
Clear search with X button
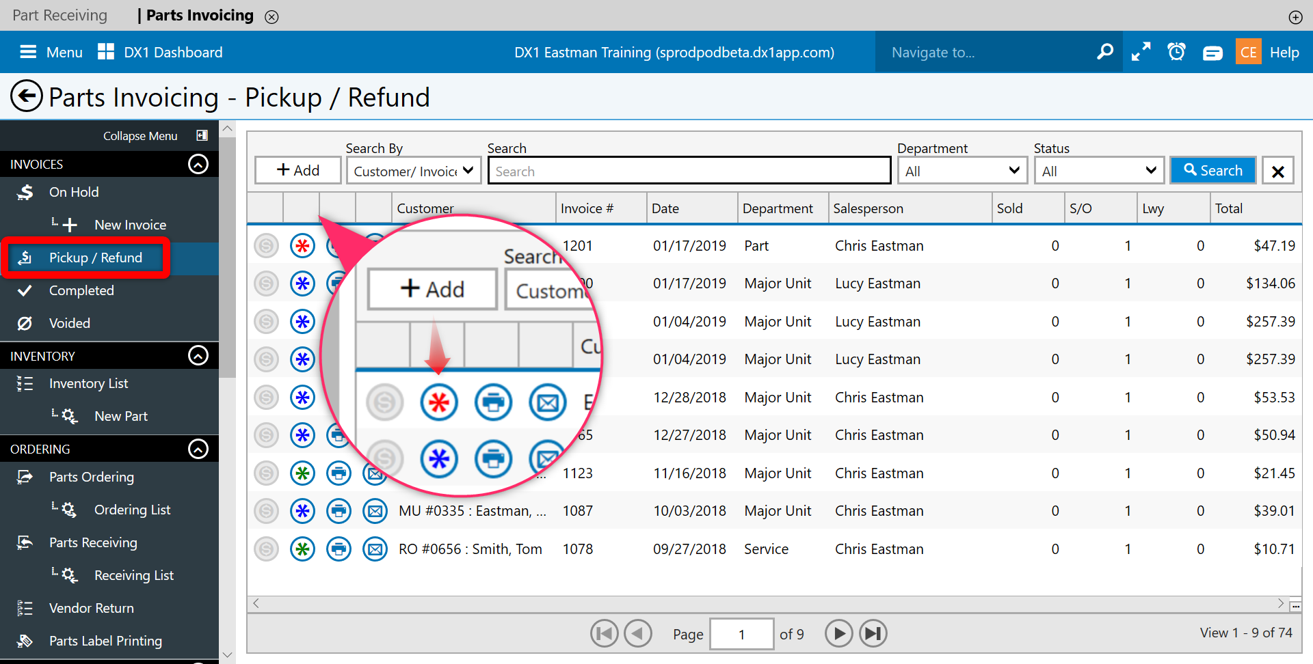tap(1278, 171)
